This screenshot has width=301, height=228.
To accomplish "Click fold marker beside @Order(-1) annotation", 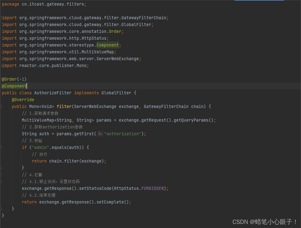I will click(1, 79).
